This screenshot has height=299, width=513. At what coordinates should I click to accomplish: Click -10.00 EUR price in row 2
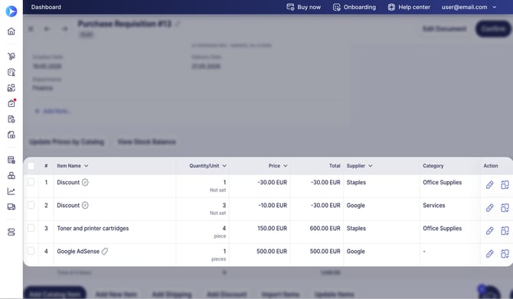pyautogui.click(x=273, y=205)
